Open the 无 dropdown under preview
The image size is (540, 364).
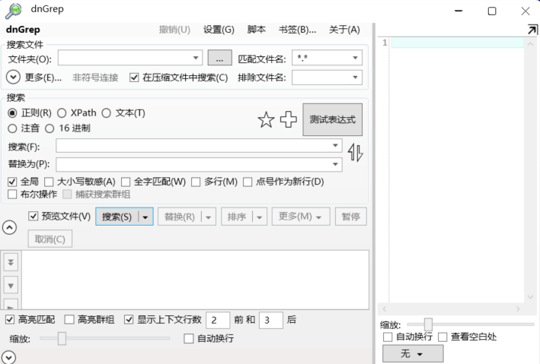(411, 354)
